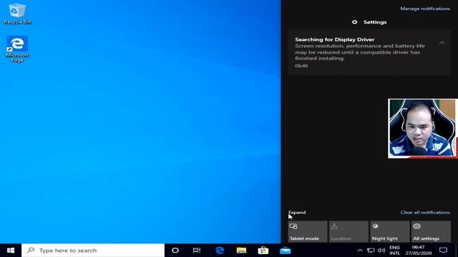Open the Mail app from the taskbar

pyautogui.click(x=285, y=251)
